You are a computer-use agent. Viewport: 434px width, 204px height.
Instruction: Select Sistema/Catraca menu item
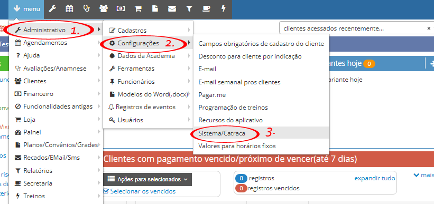[x=261, y=133]
